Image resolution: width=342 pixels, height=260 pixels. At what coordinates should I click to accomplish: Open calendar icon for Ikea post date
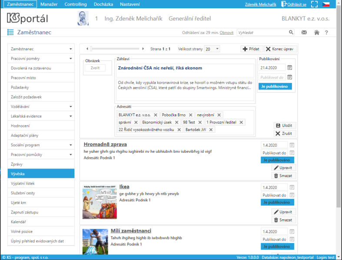(x=292, y=187)
